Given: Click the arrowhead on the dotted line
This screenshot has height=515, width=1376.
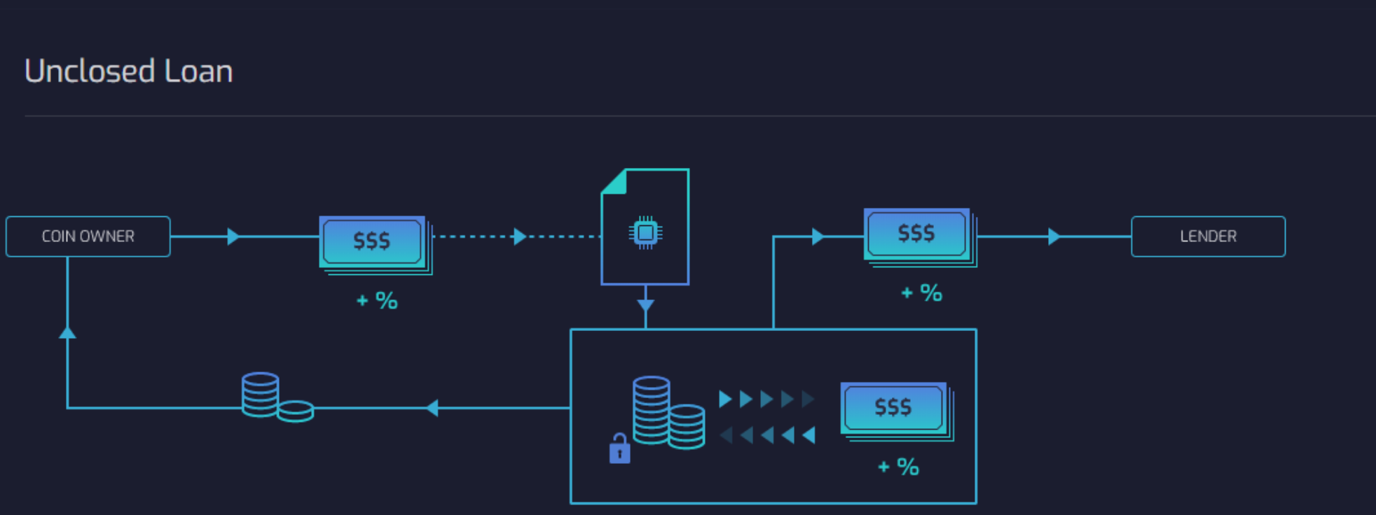Looking at the screenshot, I should point(520,237).
